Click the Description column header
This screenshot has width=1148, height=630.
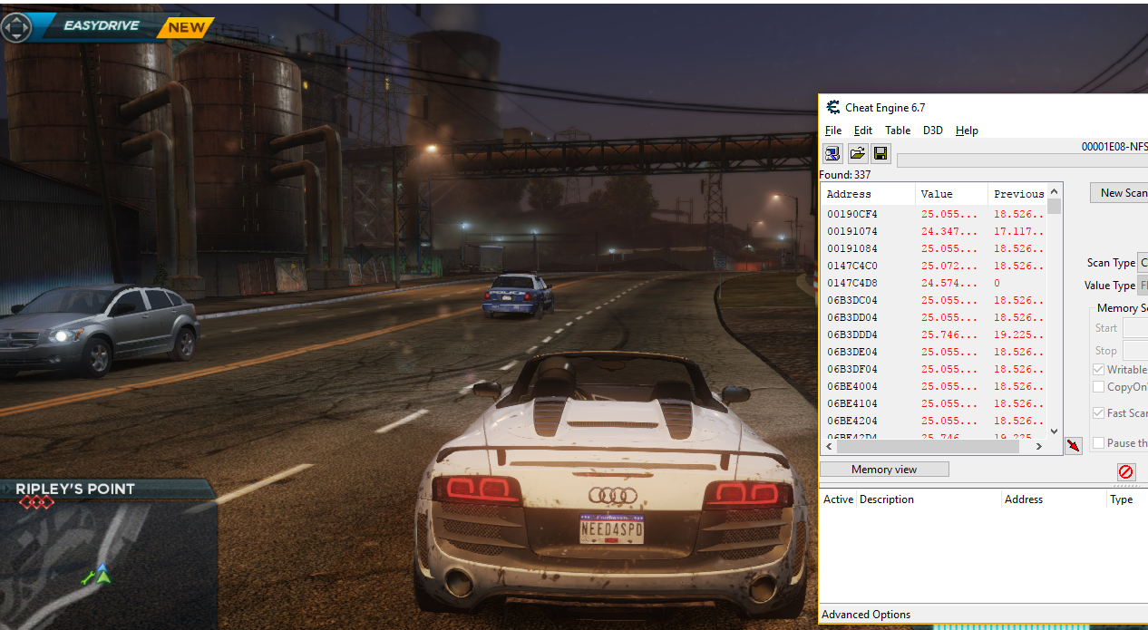(x=929, y=499)
